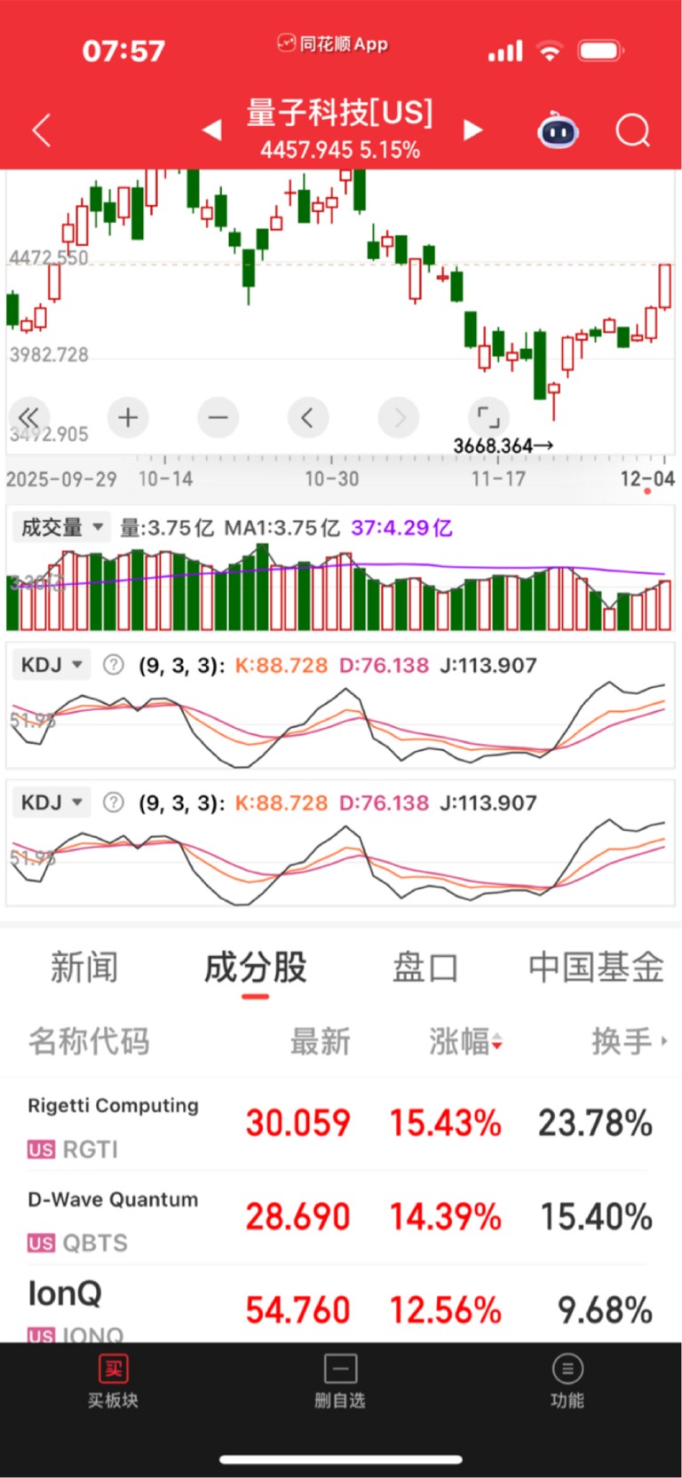This screenshot has height=1478, width=682.
Task: Open the second KDJ indicator dropdown
Action: [52, 802]
